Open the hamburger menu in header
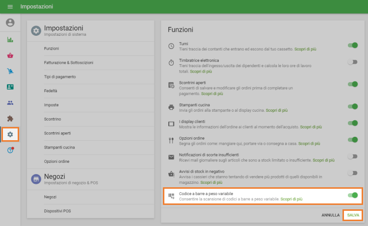The image size is (368, 226). (10, 7)
